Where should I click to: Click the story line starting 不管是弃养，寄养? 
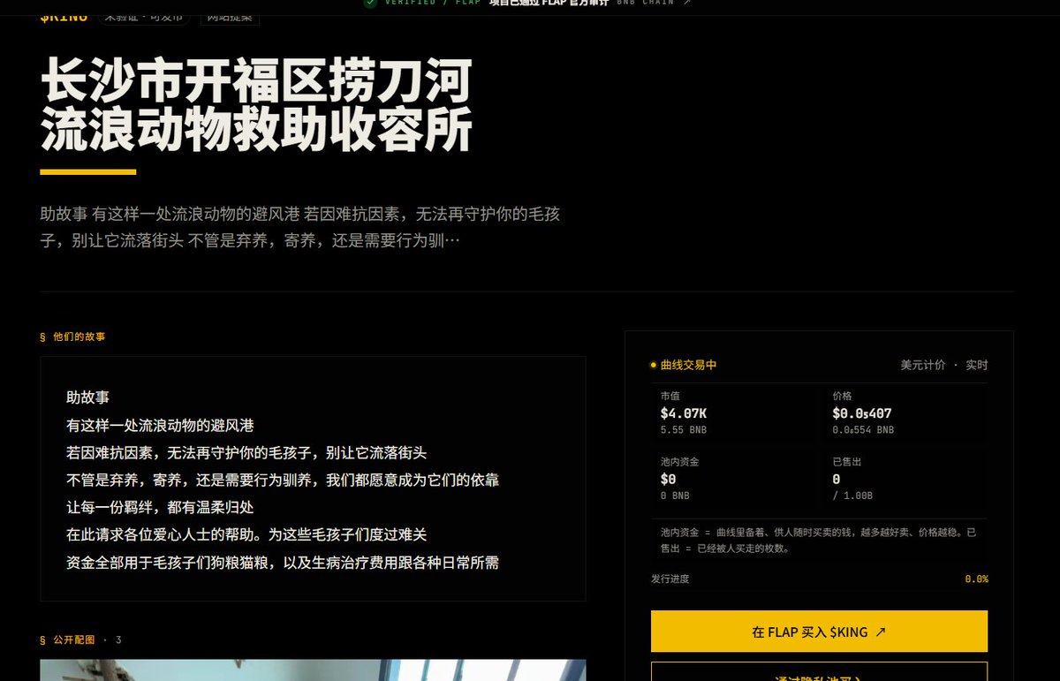283,480
